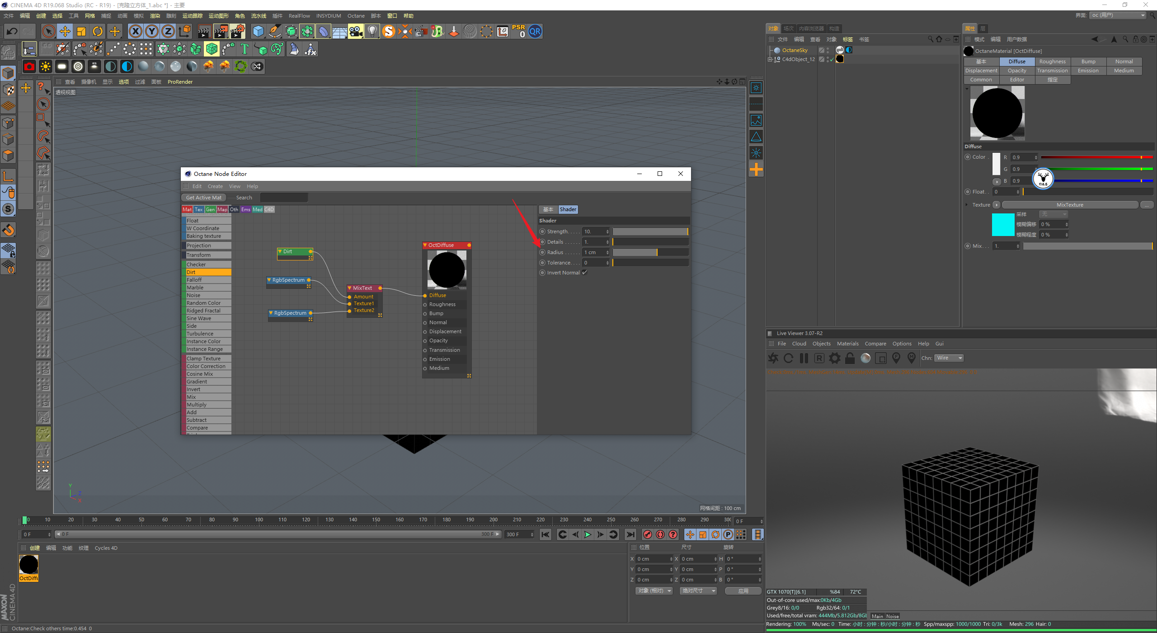The height and width of the screenshot is (633, 1157).
Task: Open the absolute size mode dropdown
Action: coord(698,591)
